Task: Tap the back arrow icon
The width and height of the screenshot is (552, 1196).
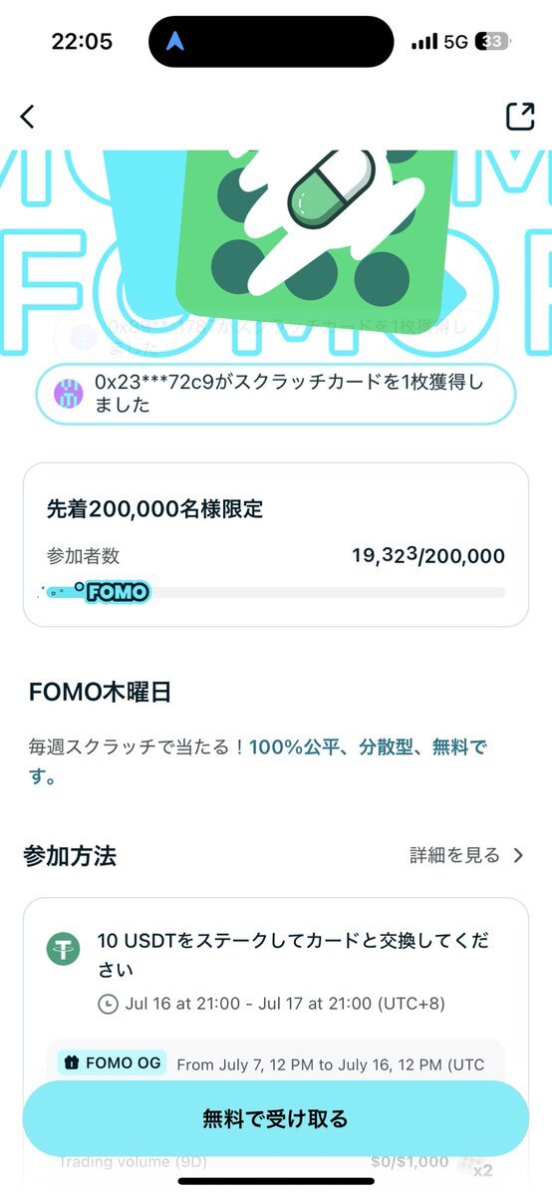Action: 27,116
